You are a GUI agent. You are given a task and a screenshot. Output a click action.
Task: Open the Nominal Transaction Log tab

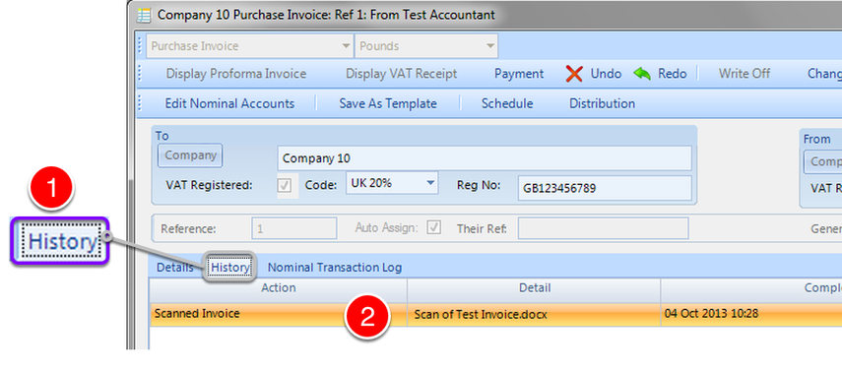click(x=335, y=267)
